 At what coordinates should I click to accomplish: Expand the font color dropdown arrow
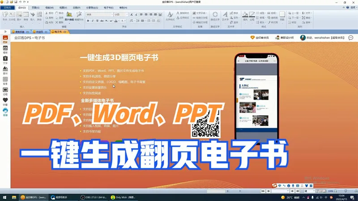pyautogui.click(x=119, y=21)
